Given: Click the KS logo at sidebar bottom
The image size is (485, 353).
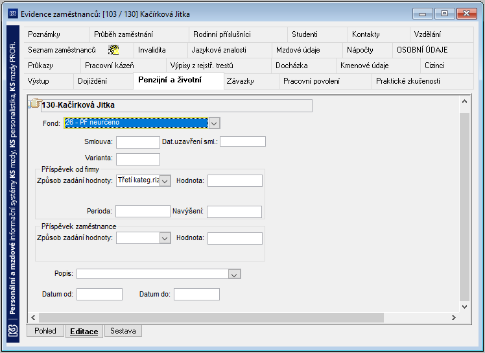Looking at the screenshot, I should click(13, 331).
